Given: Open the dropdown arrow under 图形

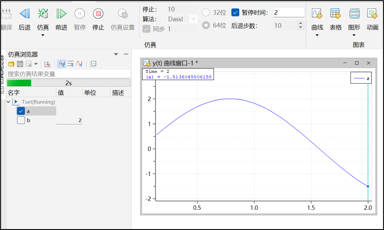Looking at the screenshot, I should pos(354,35).
